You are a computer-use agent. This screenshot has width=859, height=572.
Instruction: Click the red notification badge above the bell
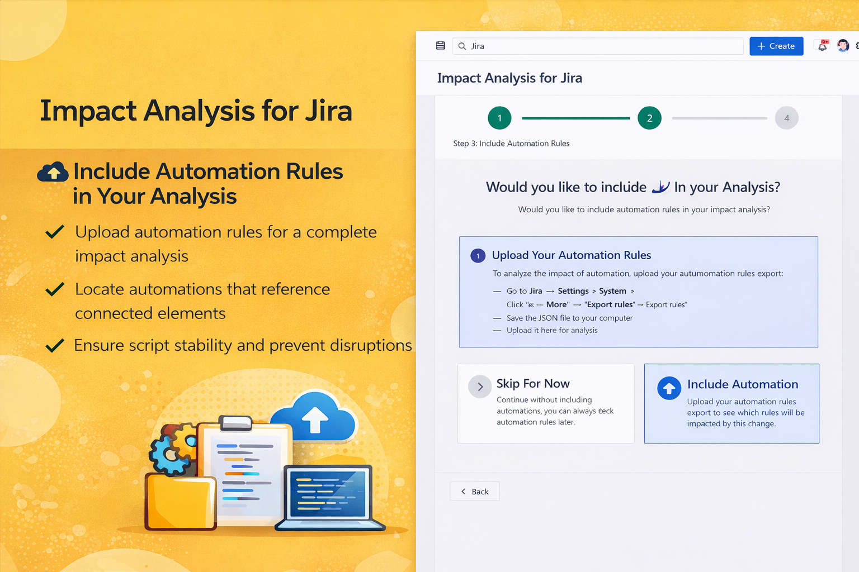(825, 41)
